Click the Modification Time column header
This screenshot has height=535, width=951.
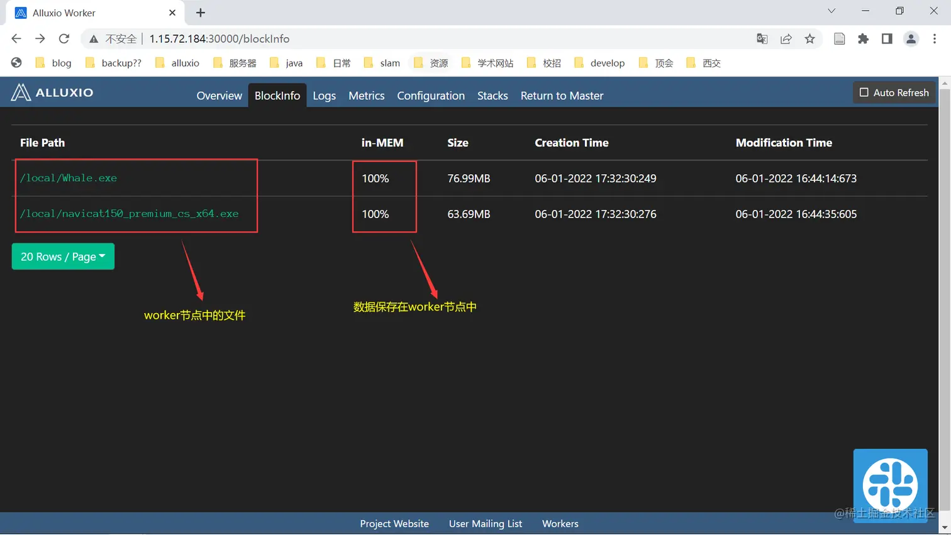784,143
